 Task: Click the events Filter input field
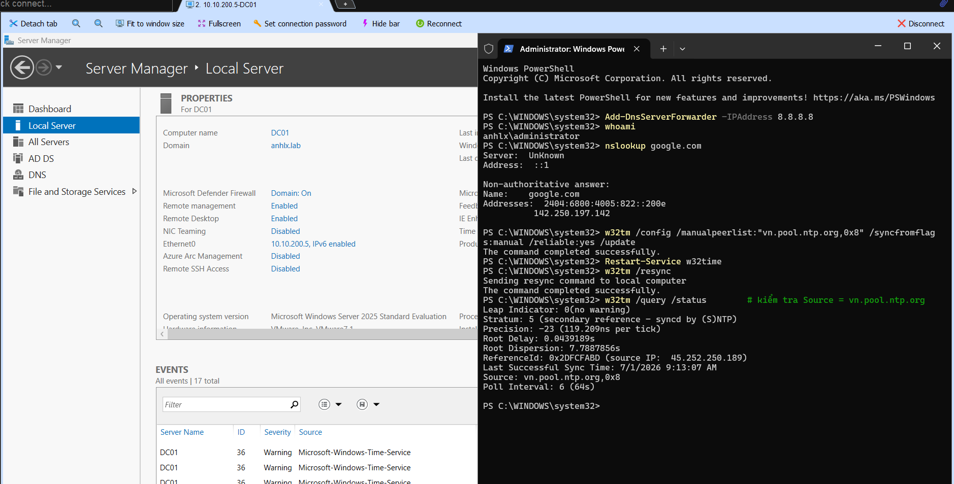225,404
